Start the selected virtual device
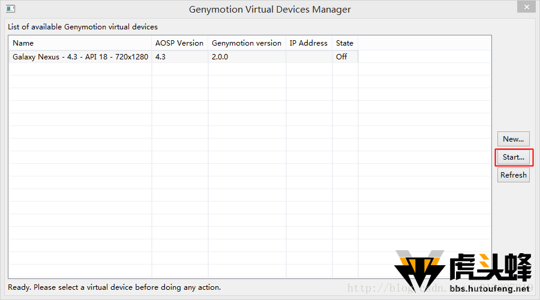The image size is (540, 300). point(513,157)
